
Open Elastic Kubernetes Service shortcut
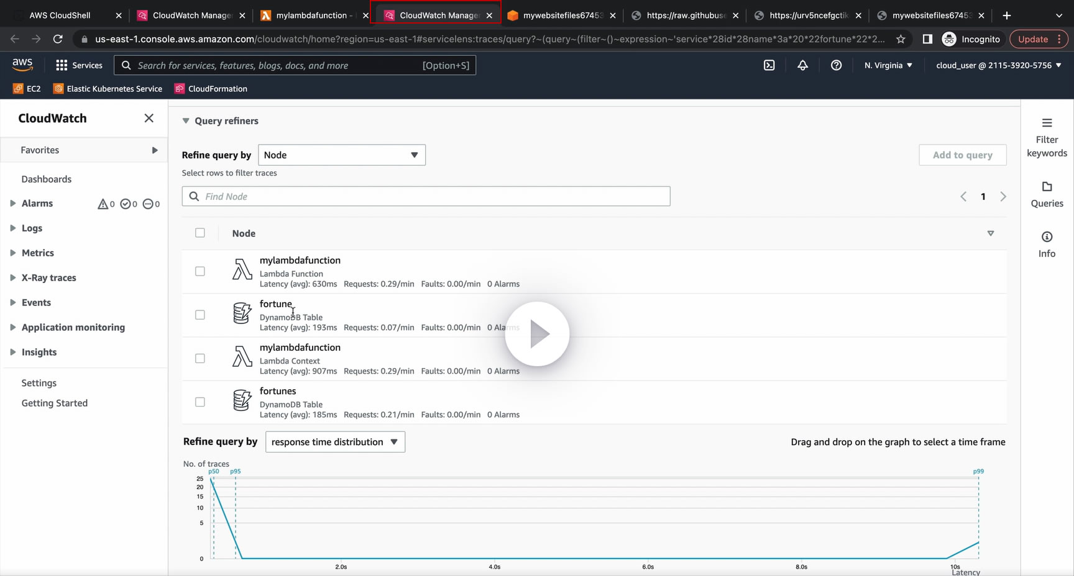[x=108, y=89]
